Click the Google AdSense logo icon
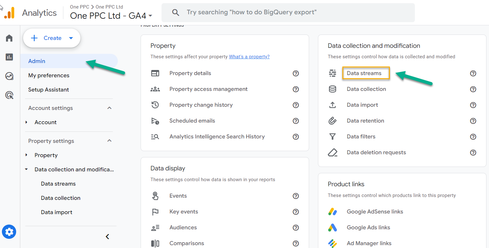489x248 pixels. click(333, 212)
